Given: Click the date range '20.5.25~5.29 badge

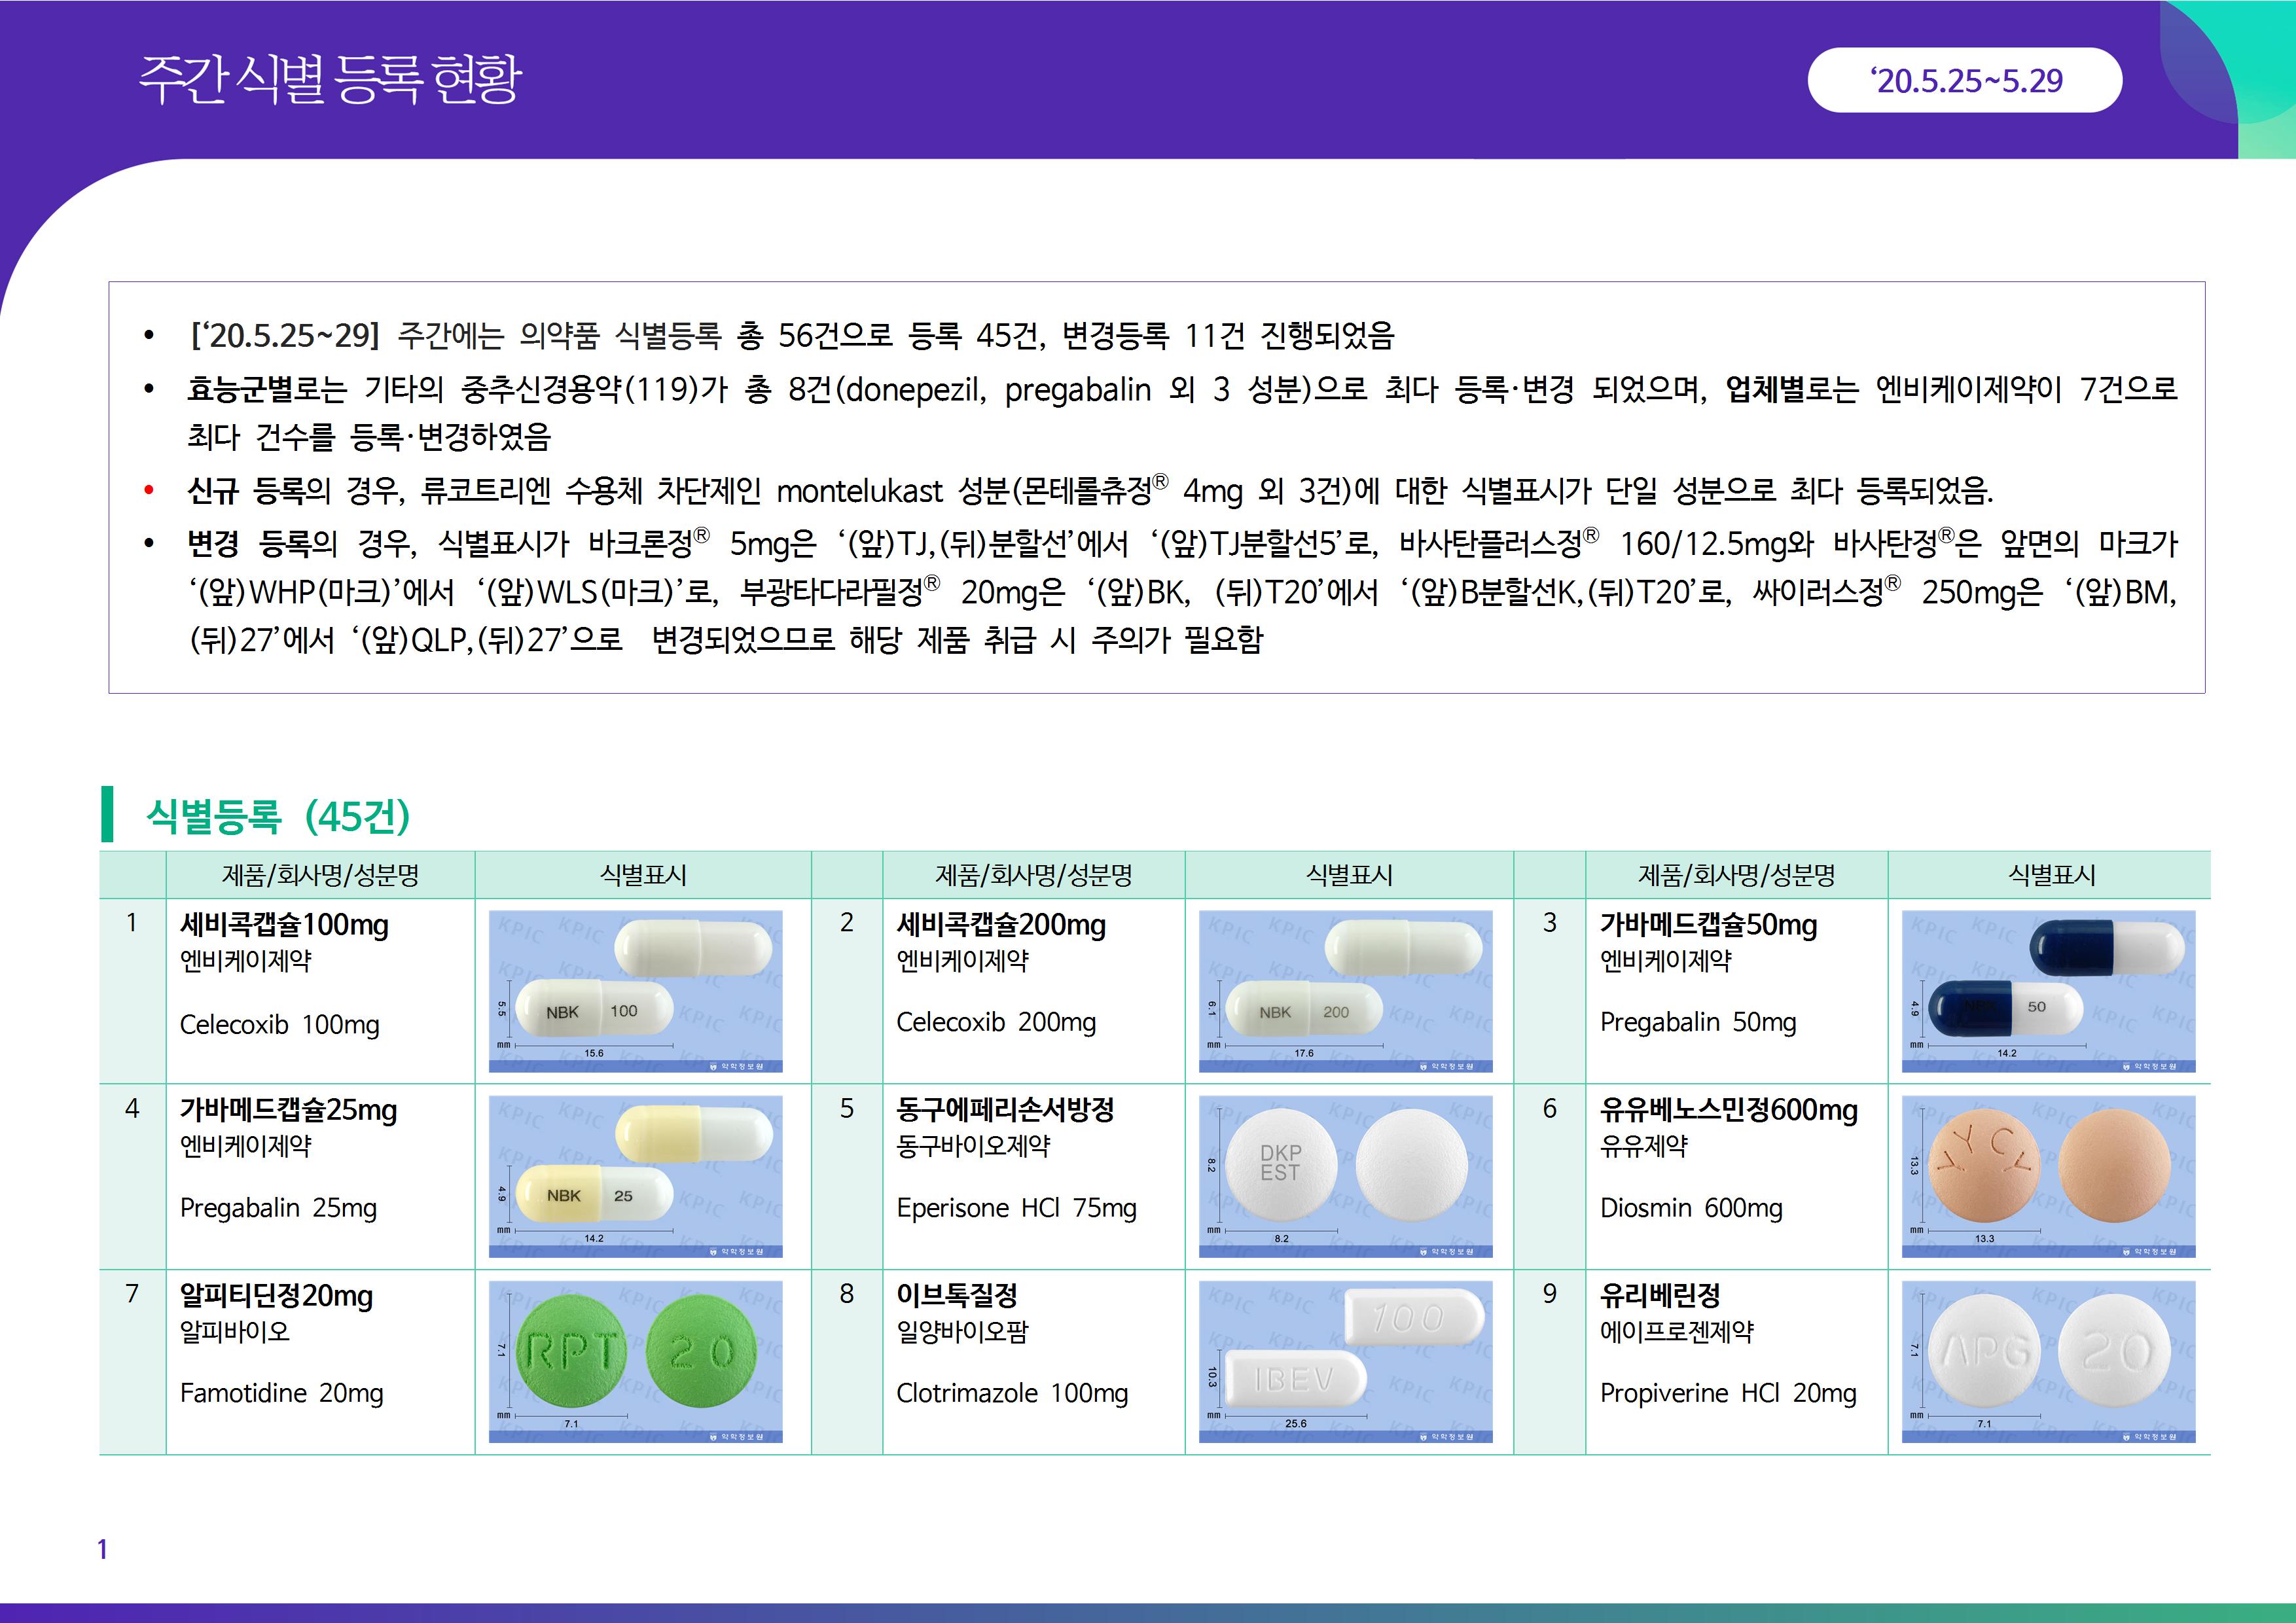Looking at the screenshot, I should point(1964,80).
